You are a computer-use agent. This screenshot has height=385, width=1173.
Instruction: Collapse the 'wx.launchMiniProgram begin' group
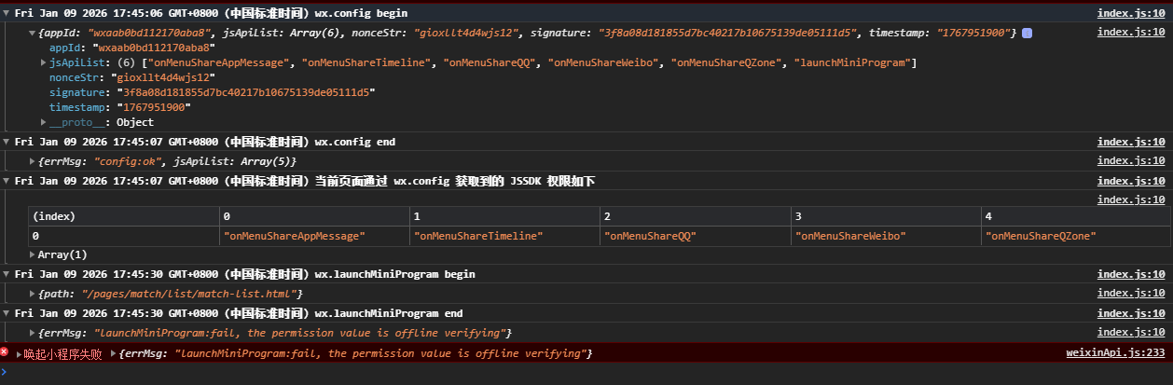tap(7, 274)
